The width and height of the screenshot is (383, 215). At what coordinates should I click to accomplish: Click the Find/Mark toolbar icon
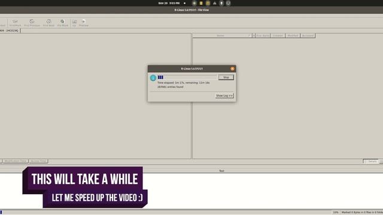tap(15, 23)
